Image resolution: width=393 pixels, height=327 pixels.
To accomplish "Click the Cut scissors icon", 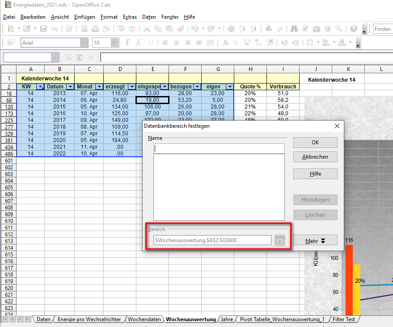I will coord(147,29).
